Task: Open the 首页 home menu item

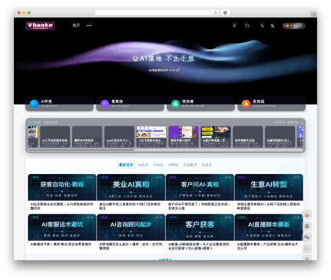Action: (76, 25)
